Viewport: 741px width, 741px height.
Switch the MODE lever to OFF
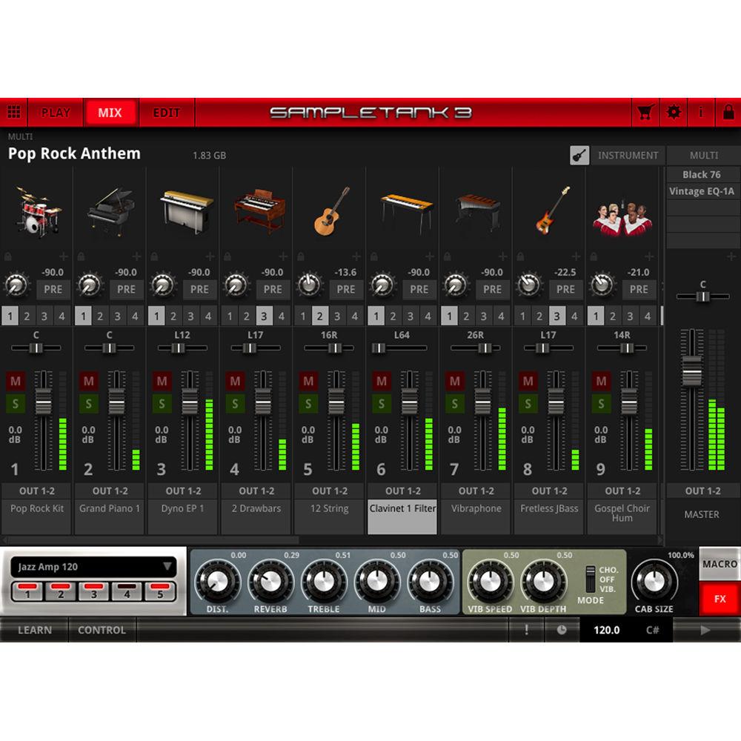point(589,581)
